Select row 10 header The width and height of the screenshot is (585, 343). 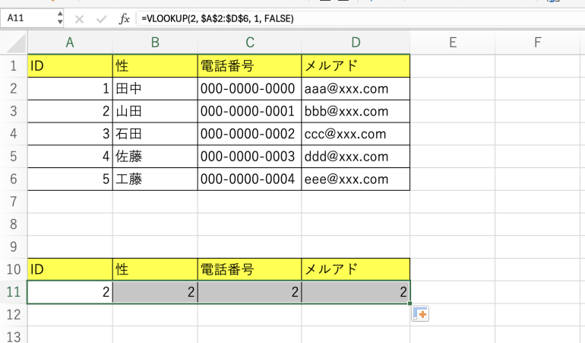pos(14,269)
